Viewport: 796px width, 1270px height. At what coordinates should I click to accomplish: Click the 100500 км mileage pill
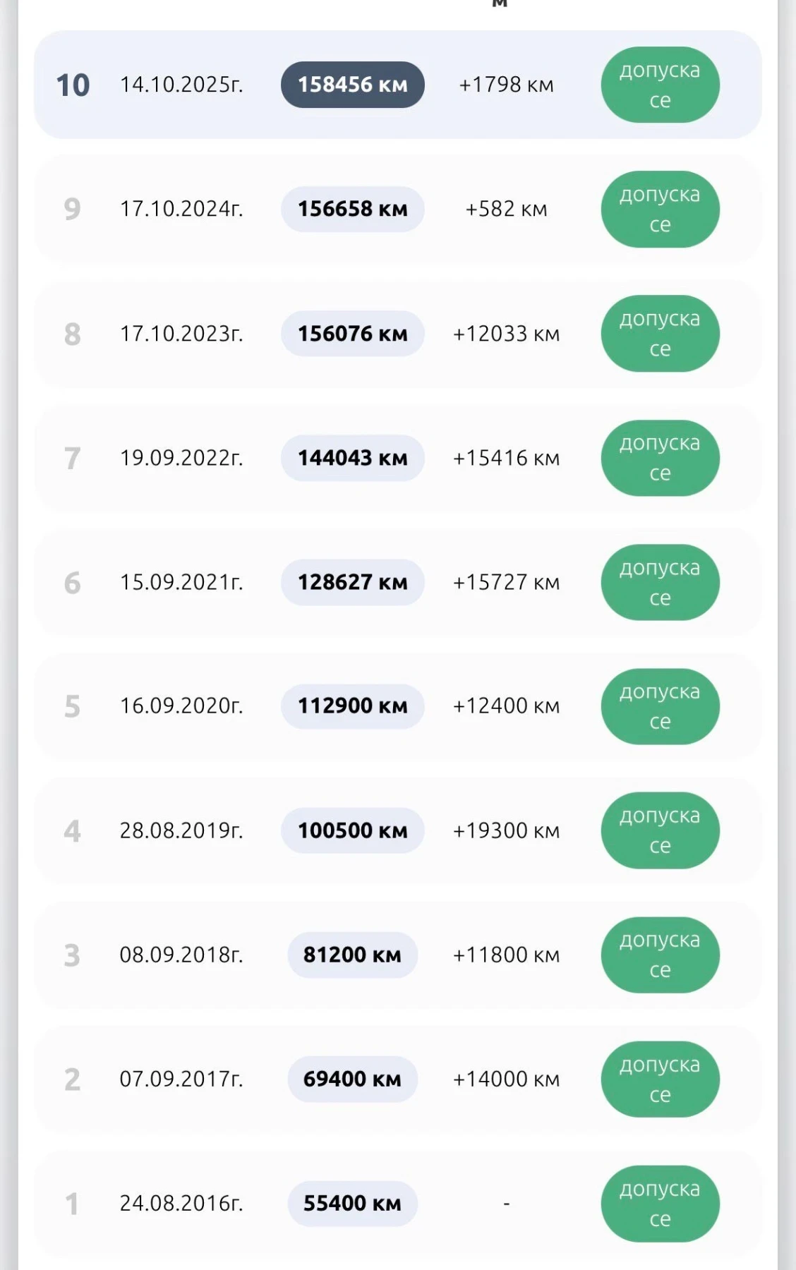click(x=353, y=830)
